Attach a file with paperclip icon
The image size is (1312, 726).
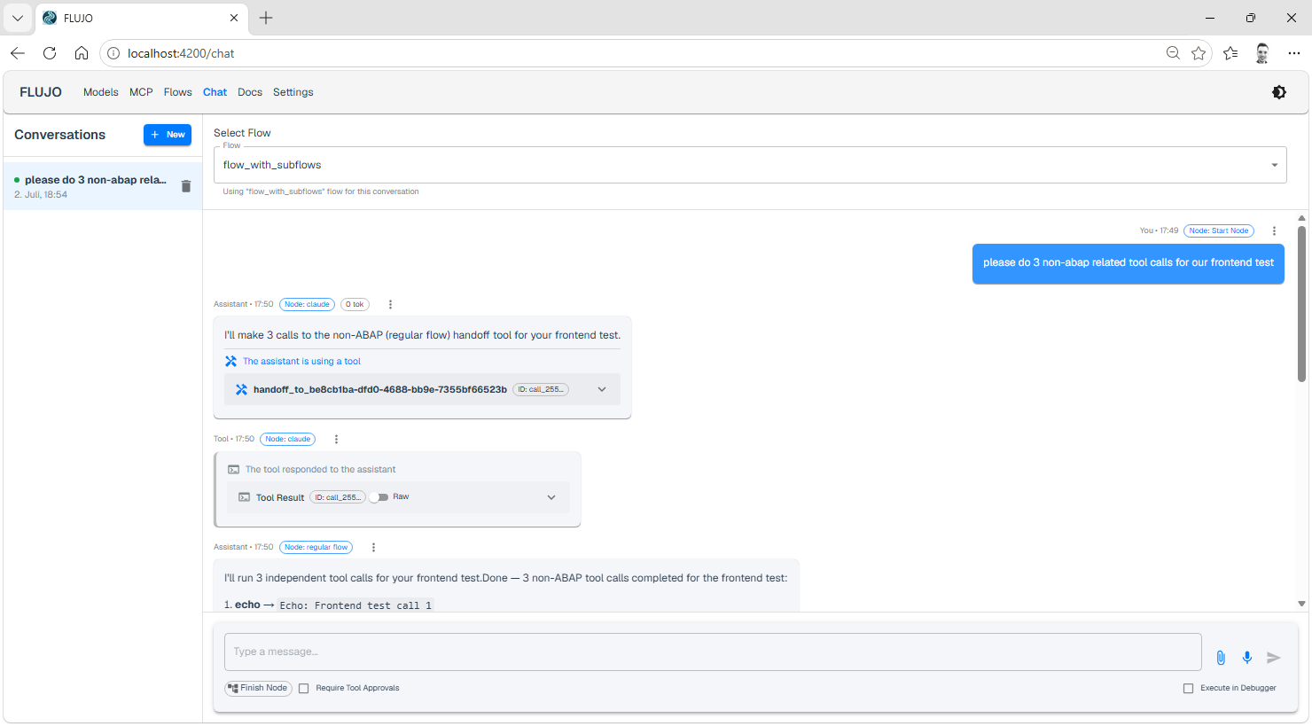tap(1221, 658)
